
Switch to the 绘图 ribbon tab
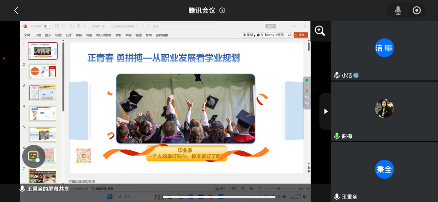click(x=58, y=35)
